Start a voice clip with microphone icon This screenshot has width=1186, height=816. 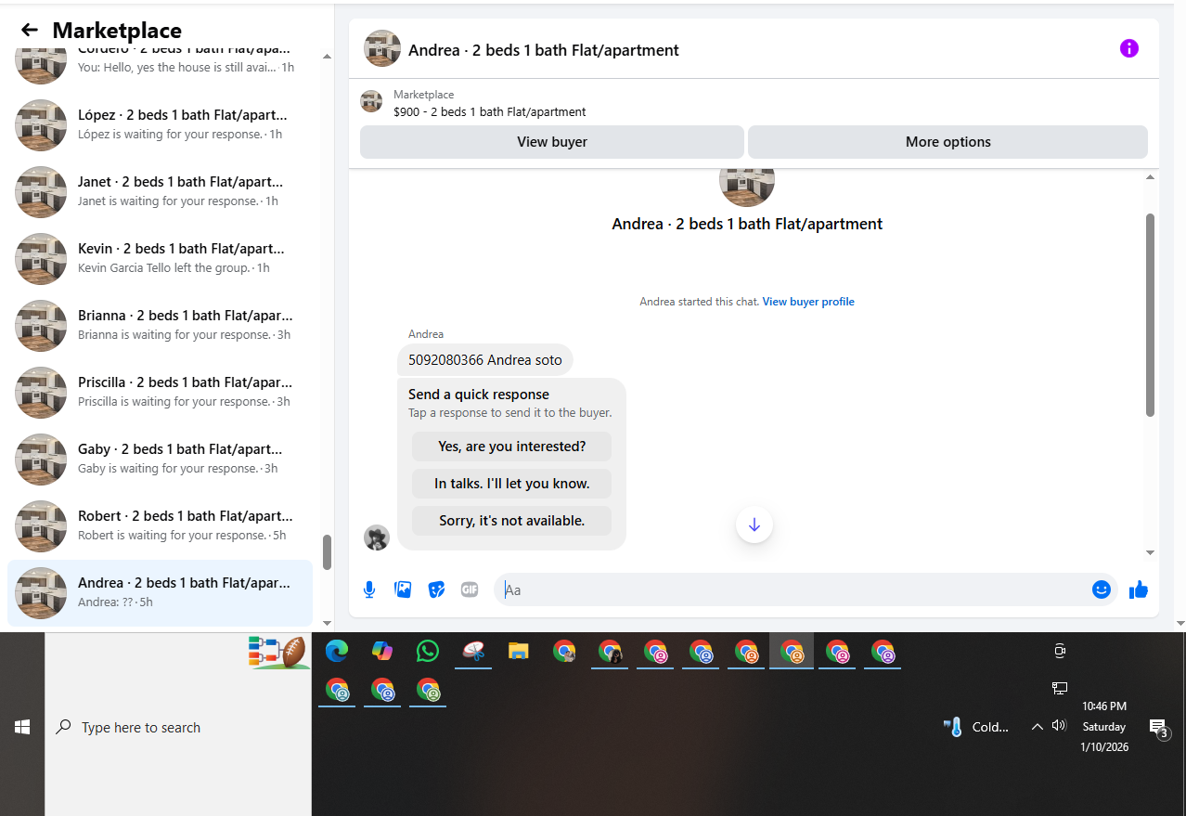point(369,589)
